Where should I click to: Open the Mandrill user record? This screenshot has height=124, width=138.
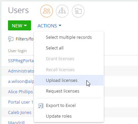tap(16, 122)
